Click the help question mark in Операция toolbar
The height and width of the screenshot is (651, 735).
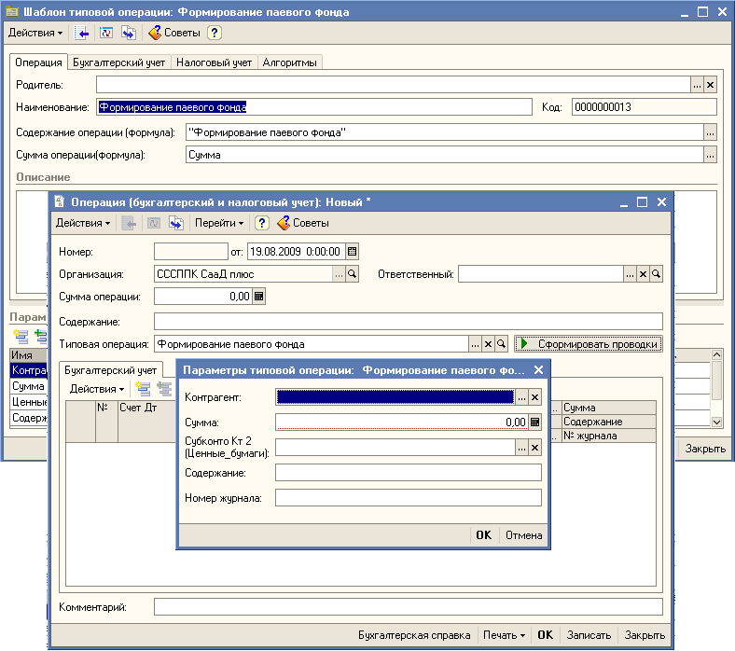(x=262, y=224)
